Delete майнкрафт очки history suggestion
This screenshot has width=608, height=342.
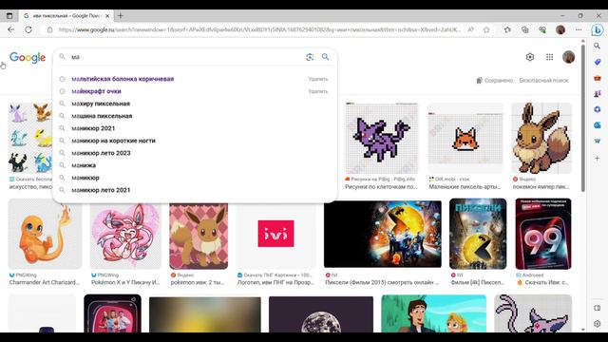(318, 91)
